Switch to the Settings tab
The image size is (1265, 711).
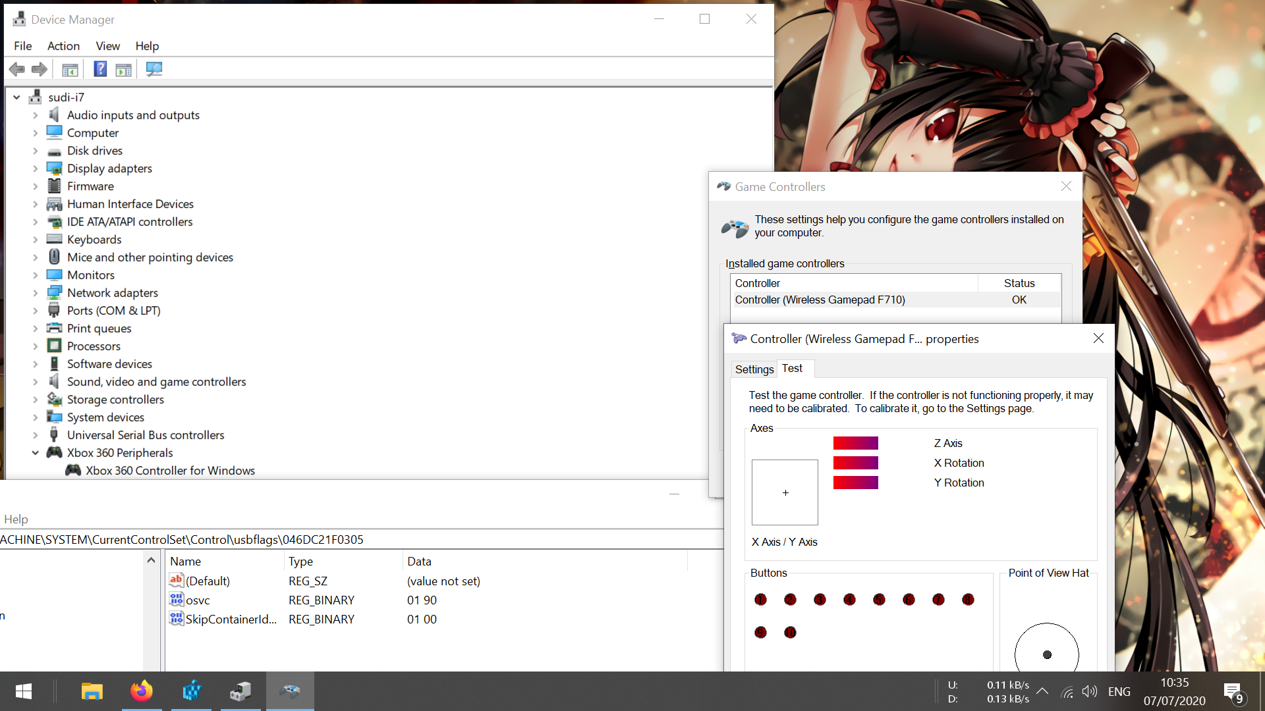pos(754,369)
